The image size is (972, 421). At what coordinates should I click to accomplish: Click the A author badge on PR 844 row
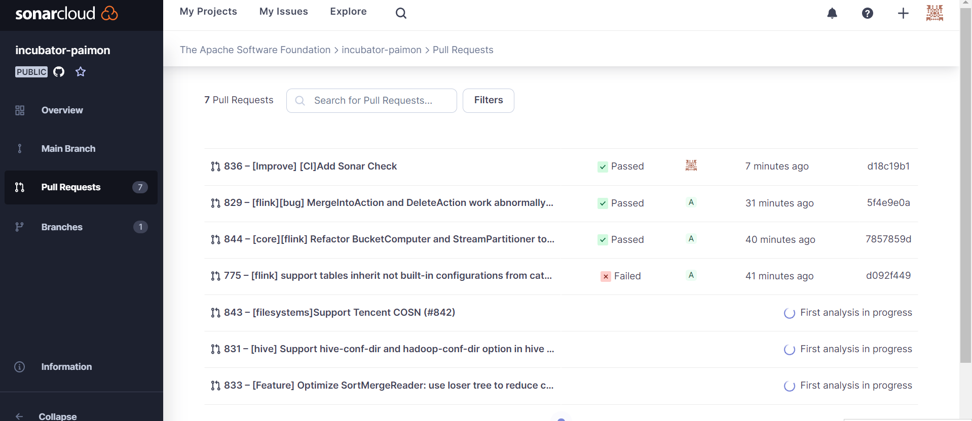691,239
